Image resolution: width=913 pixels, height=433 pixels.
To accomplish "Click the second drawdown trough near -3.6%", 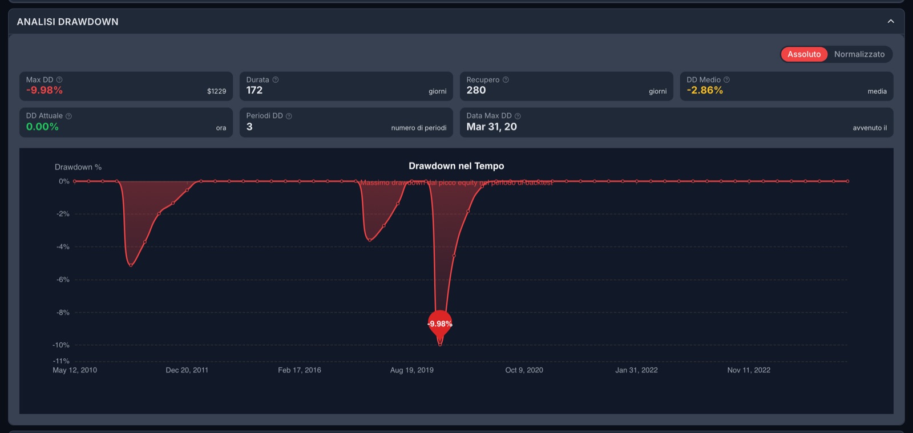I will (370, 240).
